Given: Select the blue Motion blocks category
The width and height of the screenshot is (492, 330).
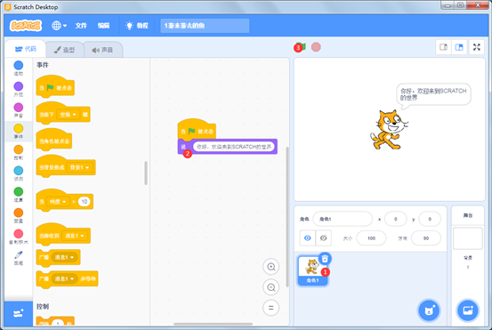Looking at the screenshot, I should tap(19, 68).
